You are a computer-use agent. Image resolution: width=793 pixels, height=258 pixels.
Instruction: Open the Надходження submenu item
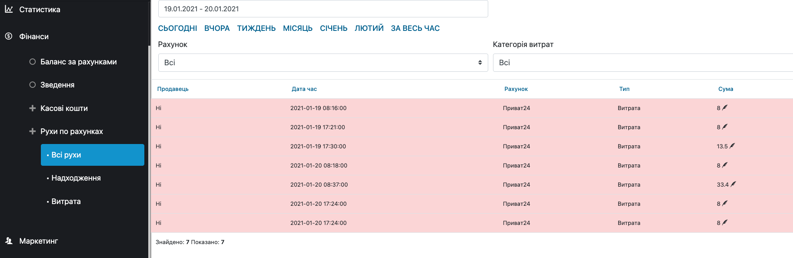pyautogui.click(x=76, y=178)
